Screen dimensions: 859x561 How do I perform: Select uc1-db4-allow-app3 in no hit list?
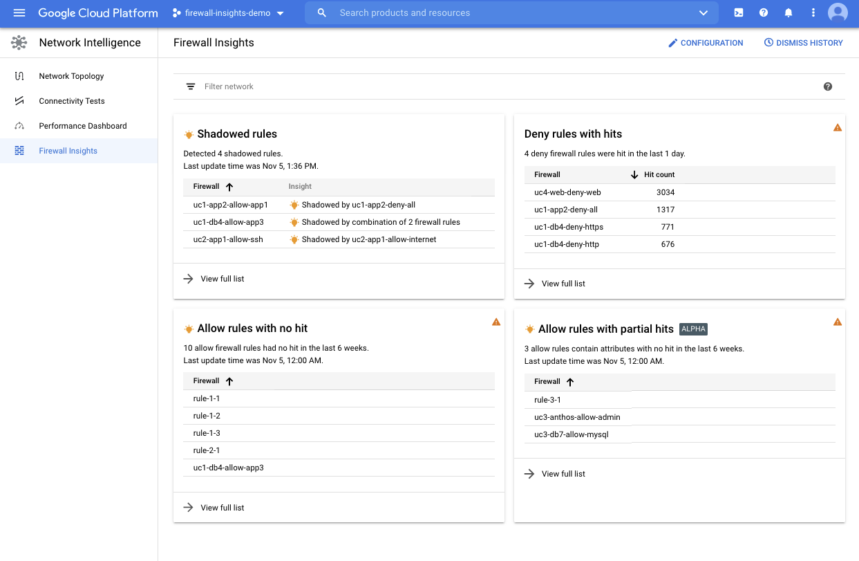click(339, 468)
